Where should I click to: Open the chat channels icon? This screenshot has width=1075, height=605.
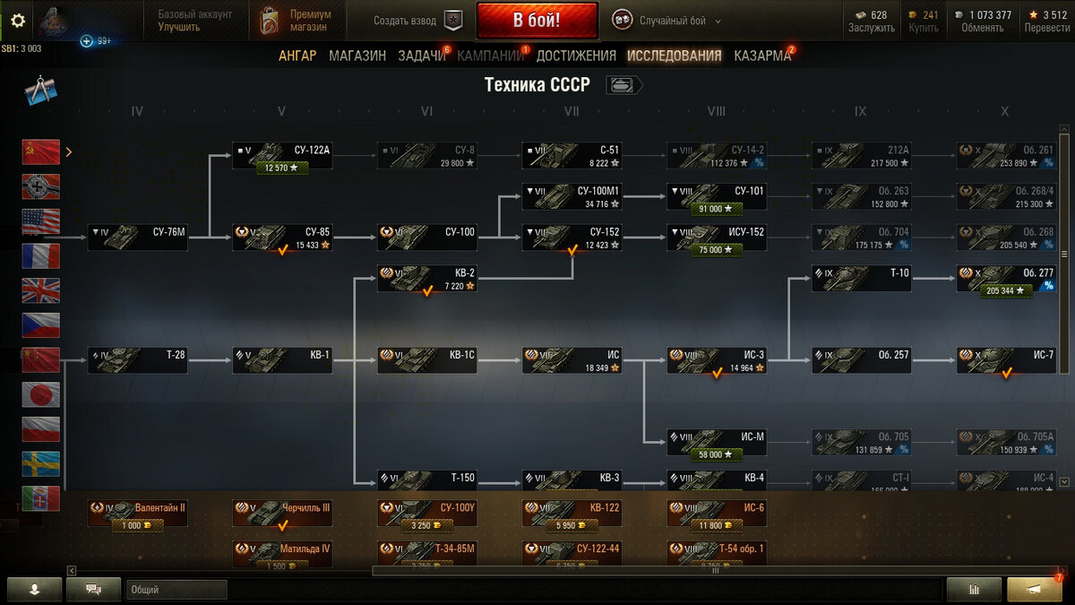pyautogui.click(x=92, y=589)
